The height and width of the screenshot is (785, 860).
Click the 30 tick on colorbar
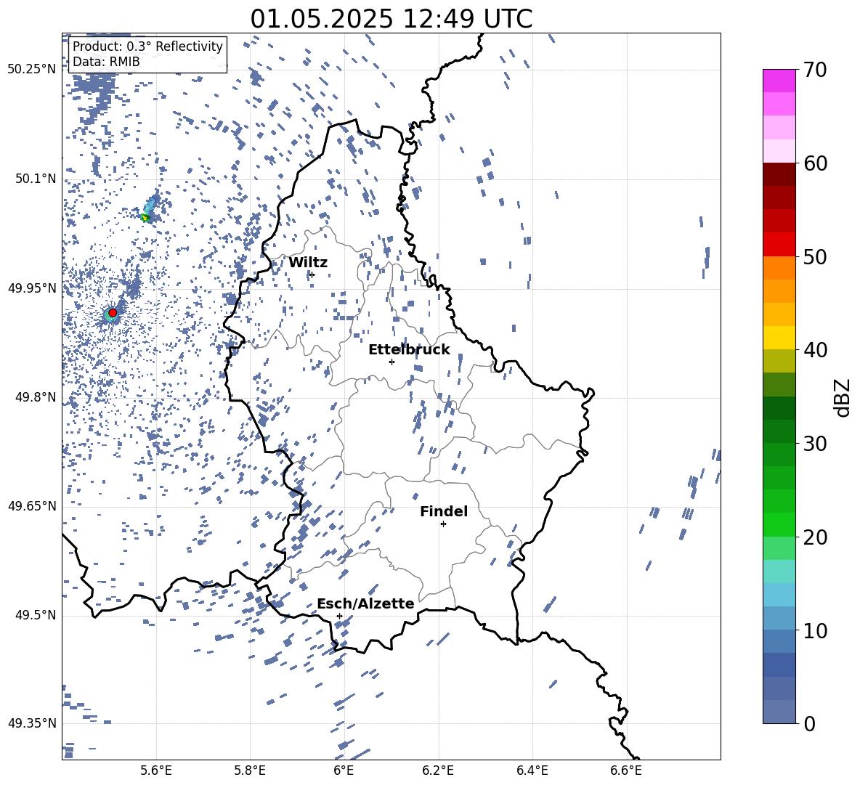[x=814, y=444]
